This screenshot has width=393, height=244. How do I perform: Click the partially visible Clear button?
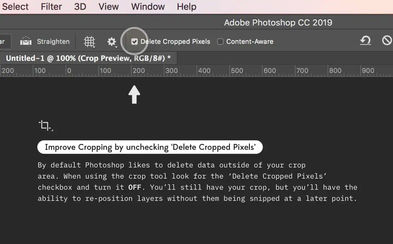(x=6, y=42)
